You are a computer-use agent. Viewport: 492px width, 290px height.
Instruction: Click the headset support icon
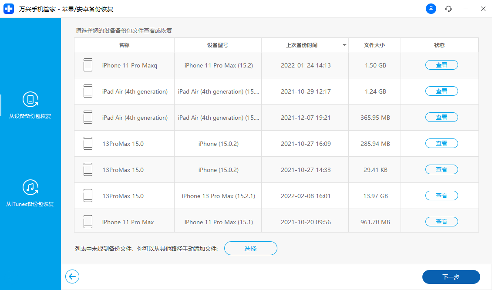pos(448,9)
